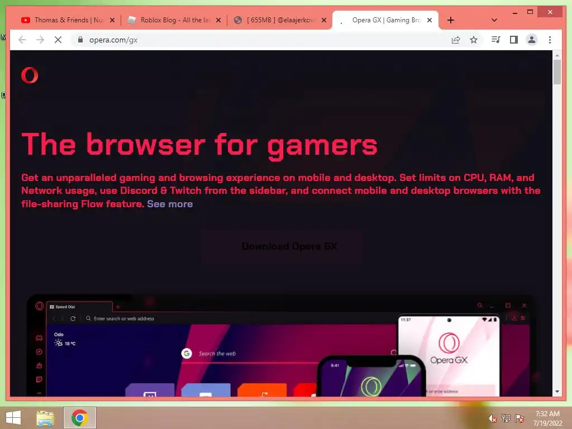Expand the tab search dropdown arrow

[x=494, y=20]
